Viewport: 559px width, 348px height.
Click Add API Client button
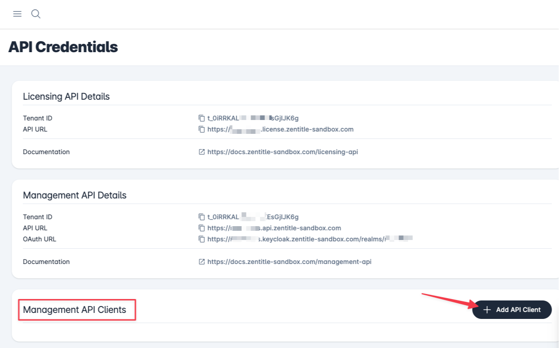coord(512,310)
